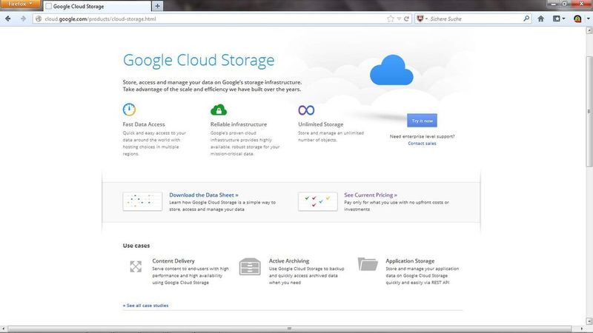The height and width of the screenshot is (333, 593).
Task: Click the Use cases heading
Action: click(x=136, y=246)
